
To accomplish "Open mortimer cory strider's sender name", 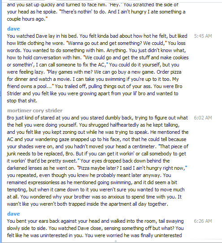I will coord(35,110).
